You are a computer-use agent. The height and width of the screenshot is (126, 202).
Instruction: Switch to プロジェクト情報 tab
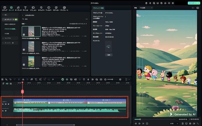click(98, 8)
